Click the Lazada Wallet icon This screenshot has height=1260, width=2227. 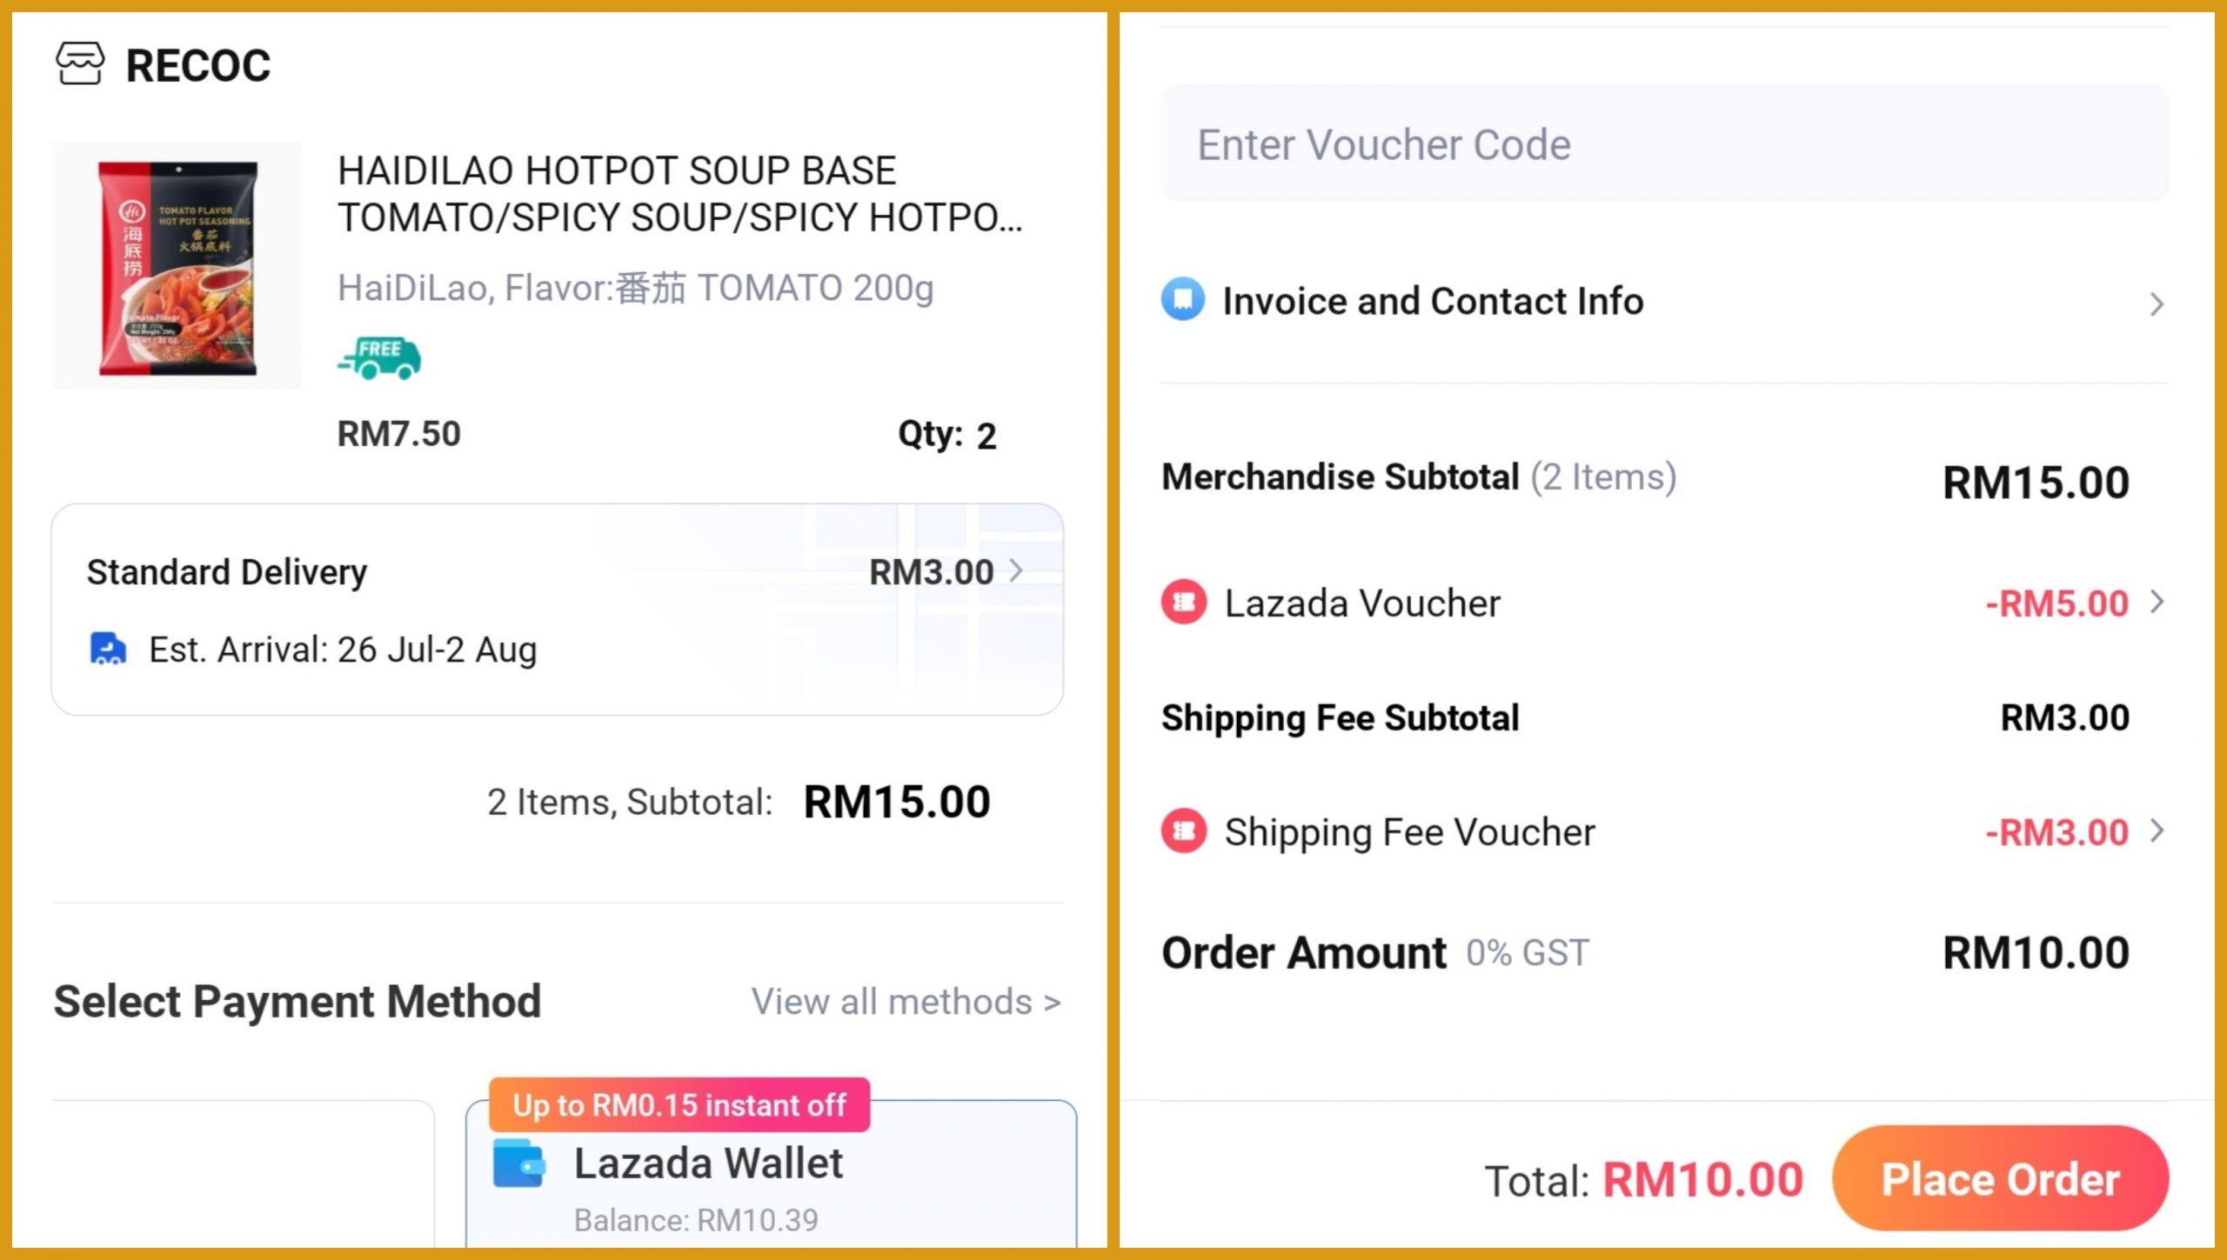519,1163
